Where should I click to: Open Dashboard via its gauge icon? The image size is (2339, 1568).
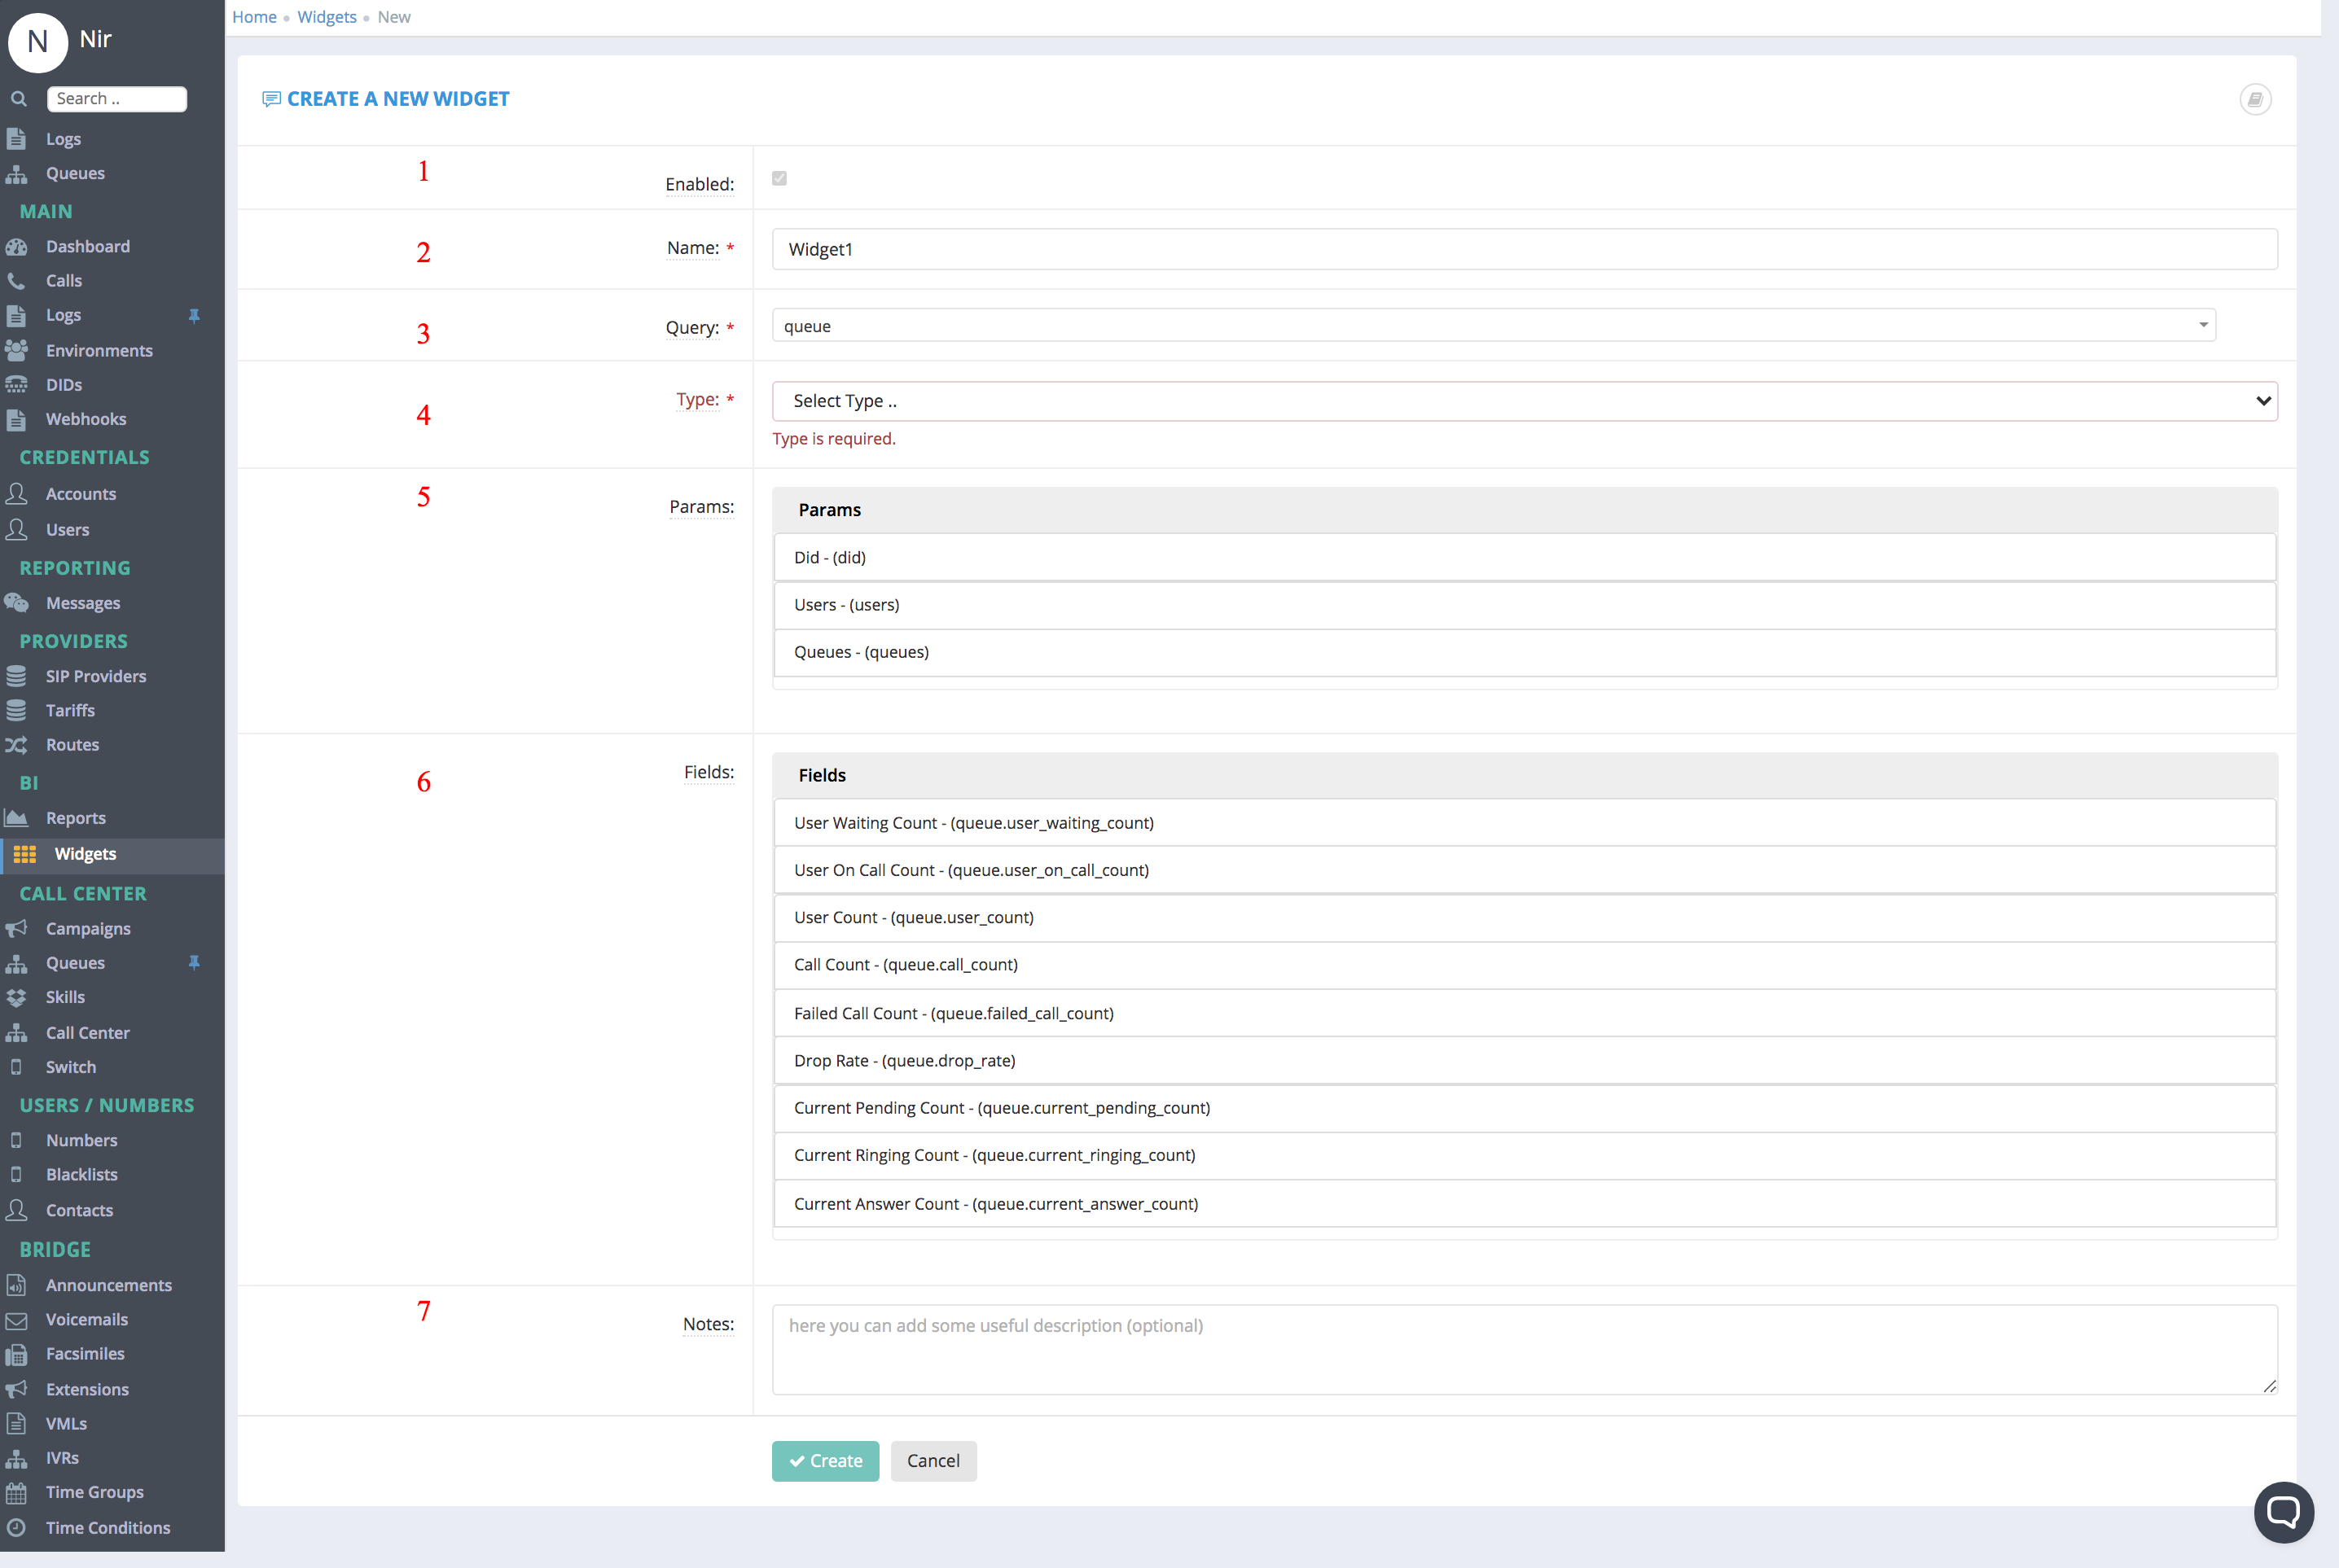[17, 246]
